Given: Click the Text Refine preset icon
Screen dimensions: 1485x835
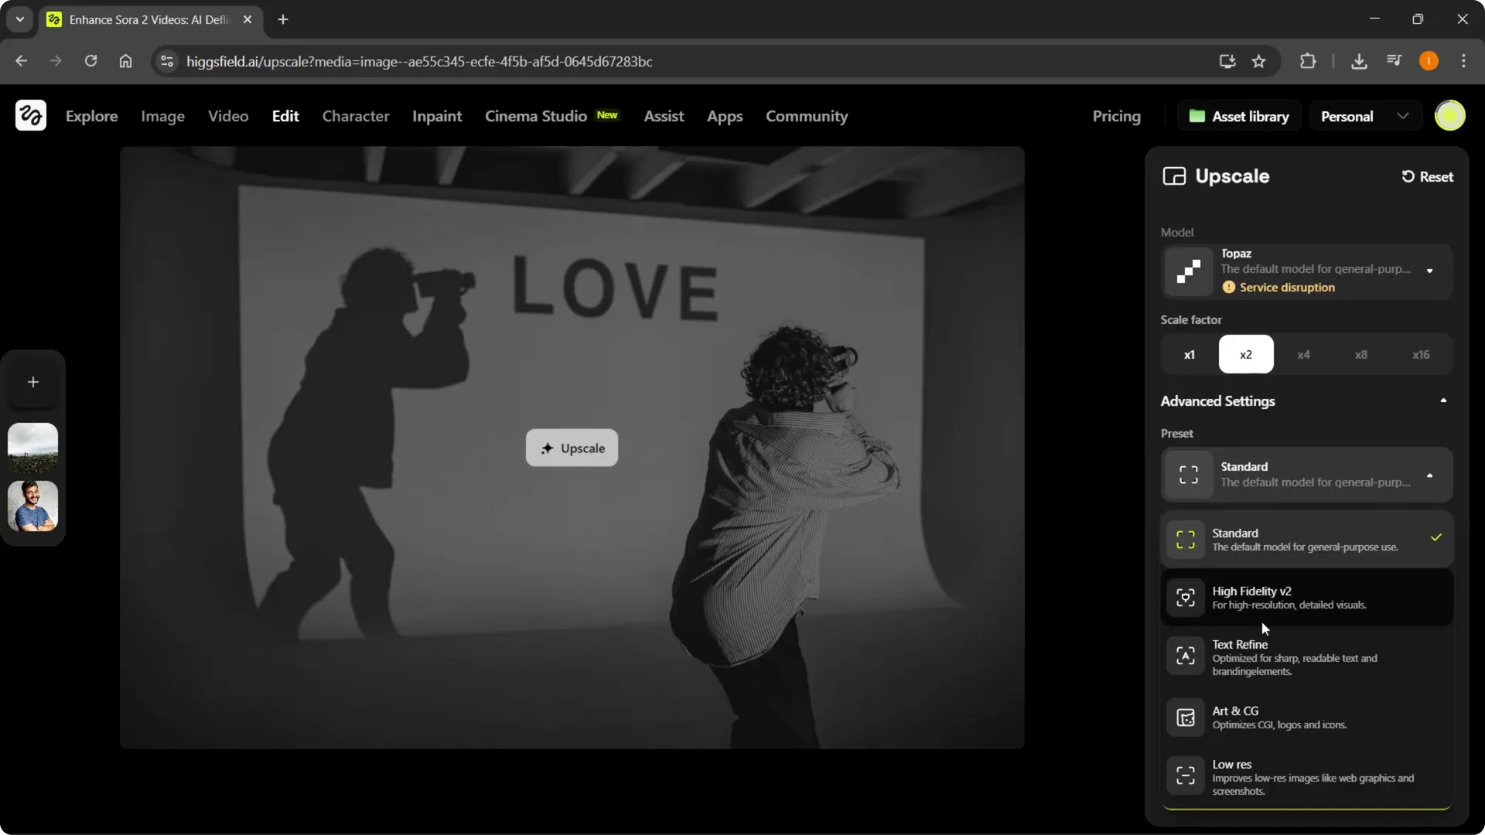Looking at the screenshot, I should tap(1186, 656).
